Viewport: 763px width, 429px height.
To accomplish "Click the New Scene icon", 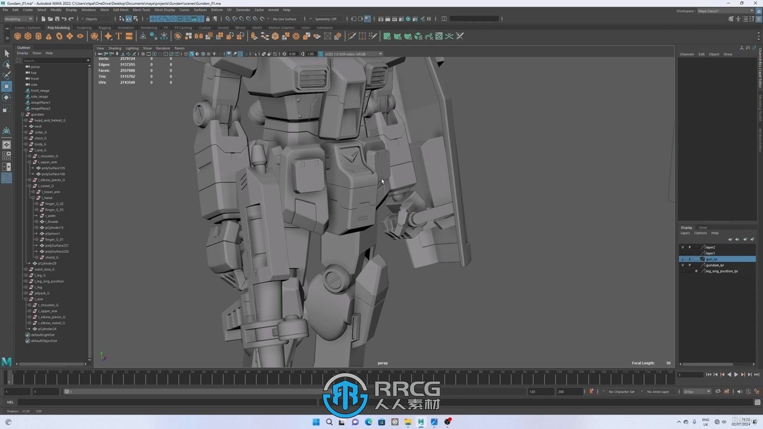I will click(x=44, y=19).
